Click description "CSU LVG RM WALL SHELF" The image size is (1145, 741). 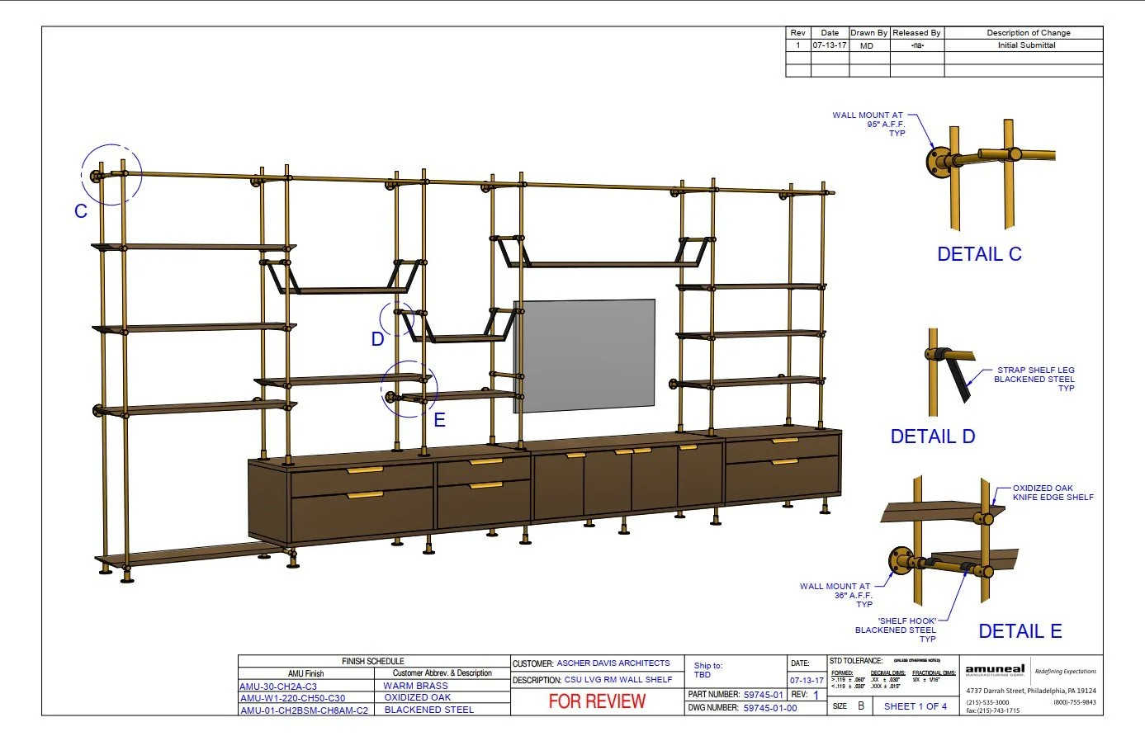coord(618,680)
